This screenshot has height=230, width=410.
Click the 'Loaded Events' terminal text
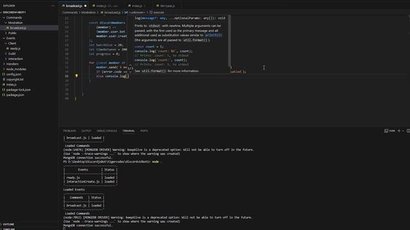tap(74, 190)
